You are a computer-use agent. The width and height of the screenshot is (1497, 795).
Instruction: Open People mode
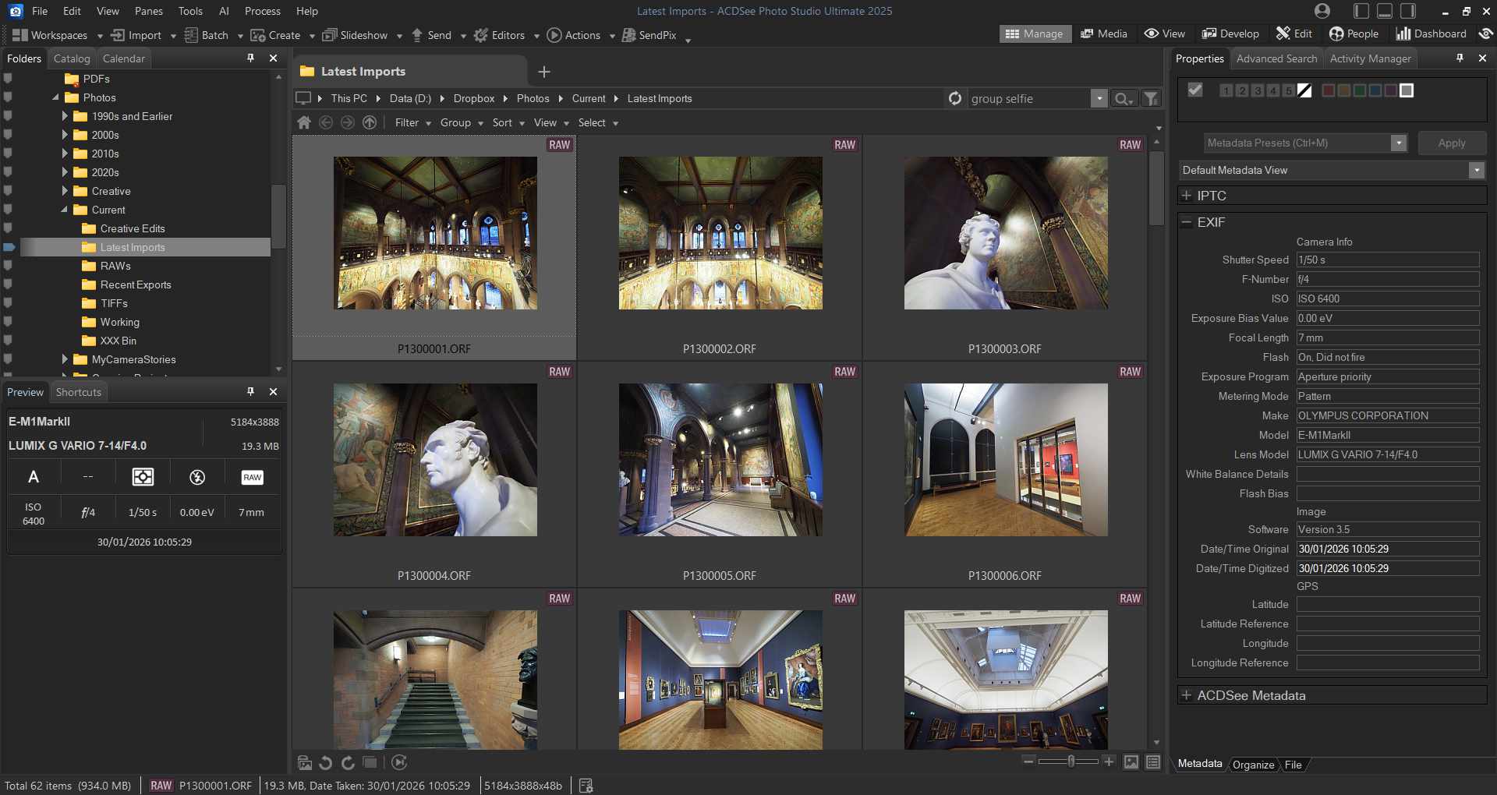coord(1354,34)
